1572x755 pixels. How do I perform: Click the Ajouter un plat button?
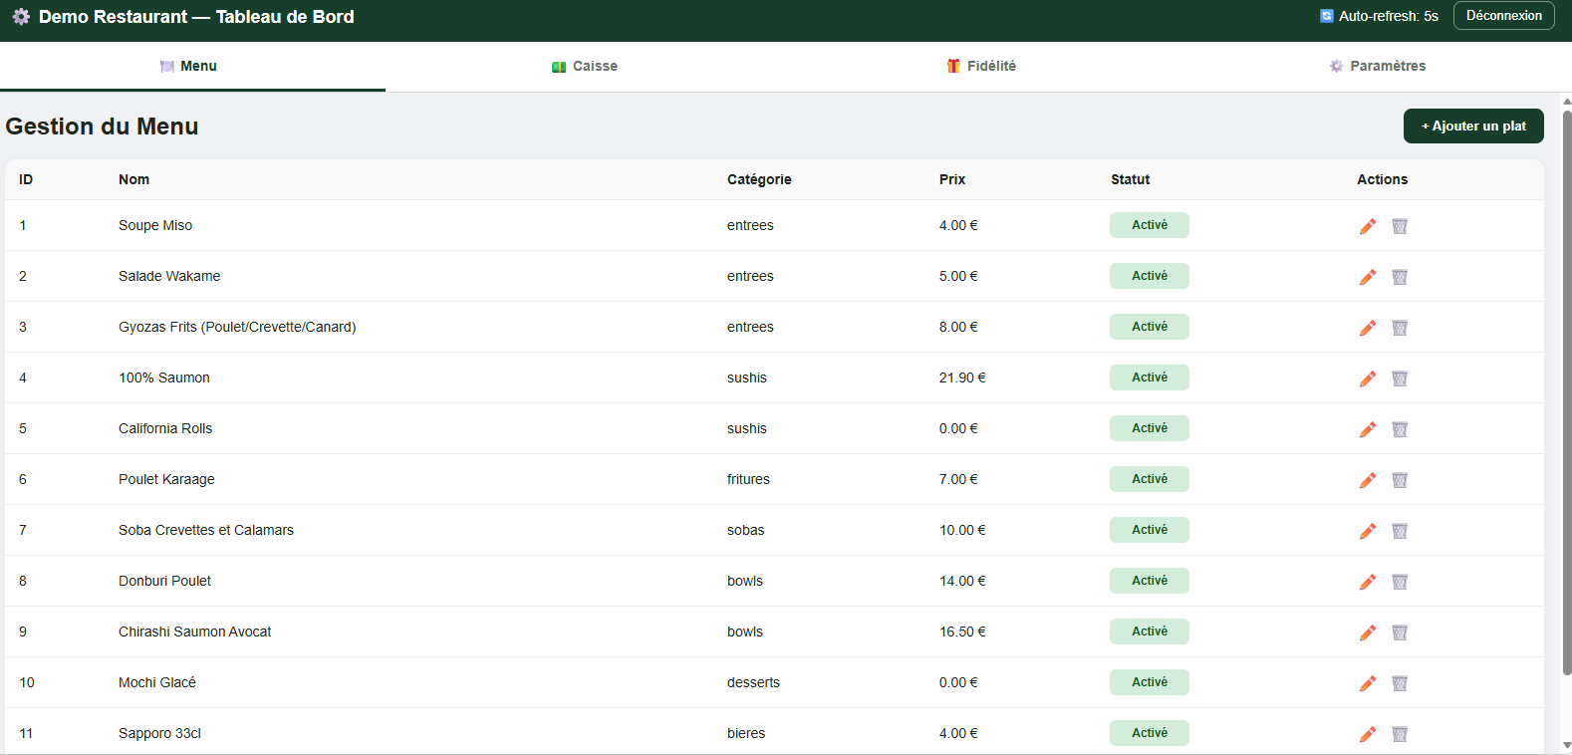1473,126
